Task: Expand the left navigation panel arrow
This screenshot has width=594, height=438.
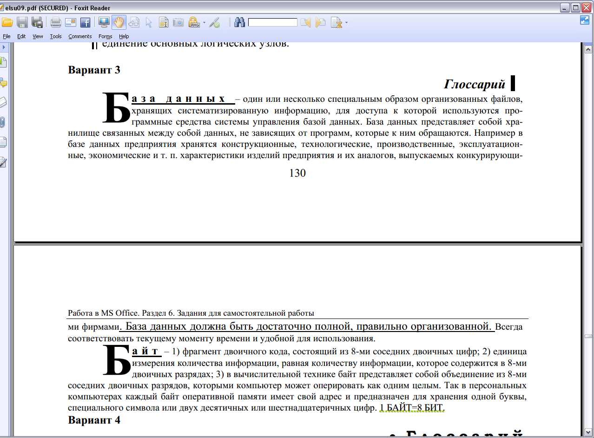Action: 4,47
